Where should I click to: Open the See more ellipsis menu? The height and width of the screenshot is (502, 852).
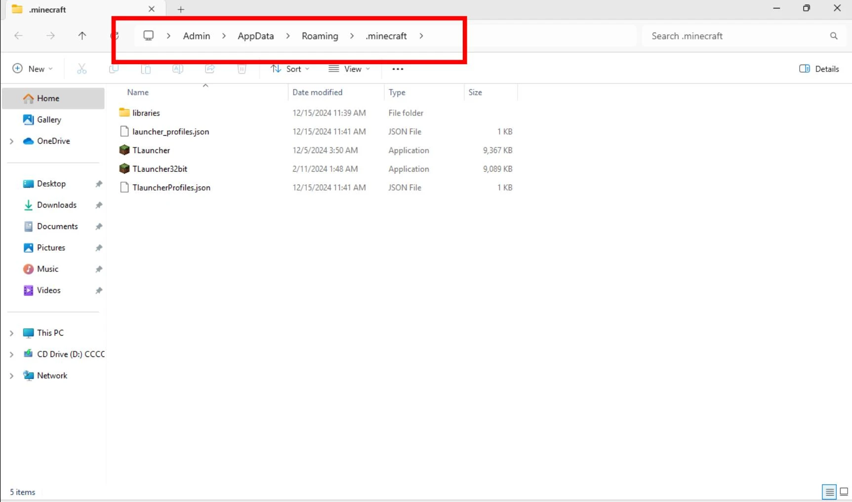pyautogui.click(x=398, y=69)
